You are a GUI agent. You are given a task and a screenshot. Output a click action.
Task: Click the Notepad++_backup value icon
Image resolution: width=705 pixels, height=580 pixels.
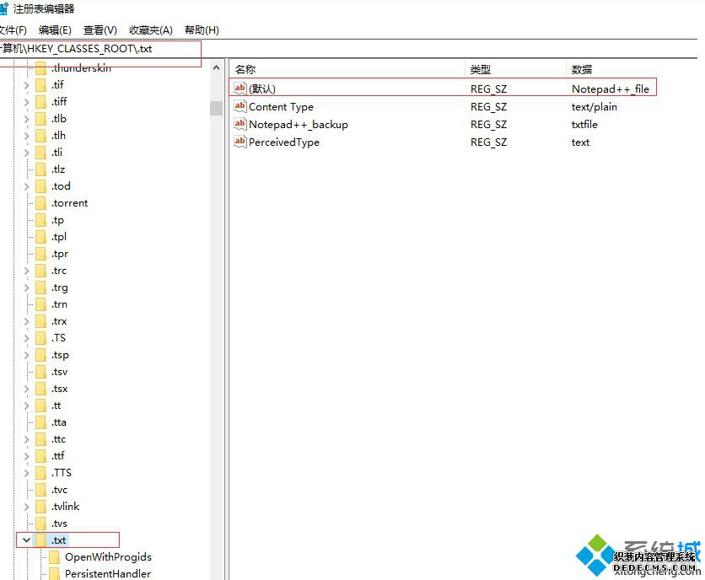(240, 125)
